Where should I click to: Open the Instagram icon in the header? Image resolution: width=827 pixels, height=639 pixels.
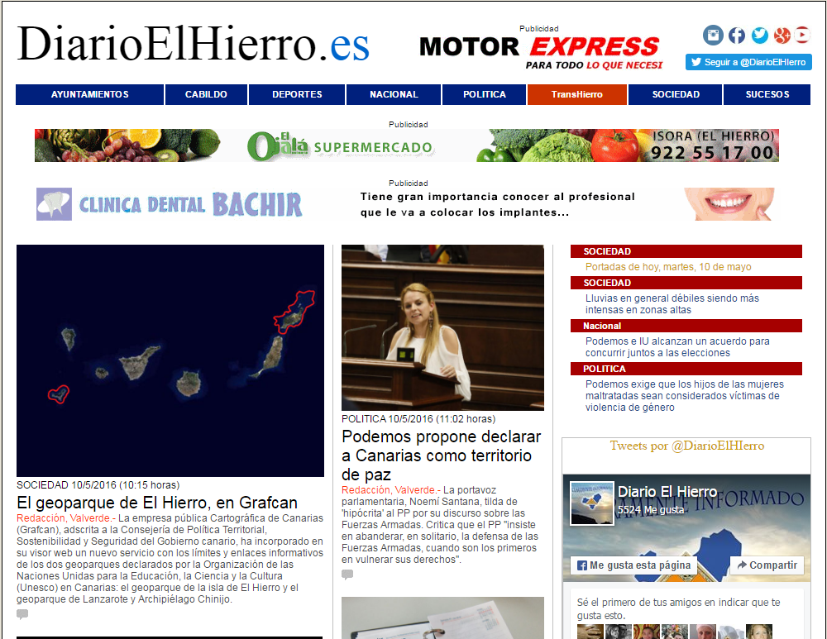click(713, 36)
